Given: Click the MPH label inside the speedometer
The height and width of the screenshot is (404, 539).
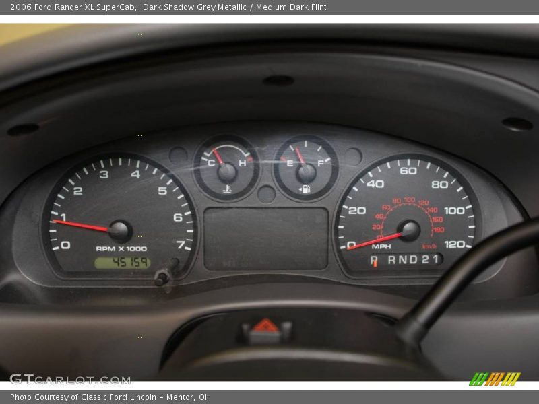Looking at the screenshot, I should (382, 245).
